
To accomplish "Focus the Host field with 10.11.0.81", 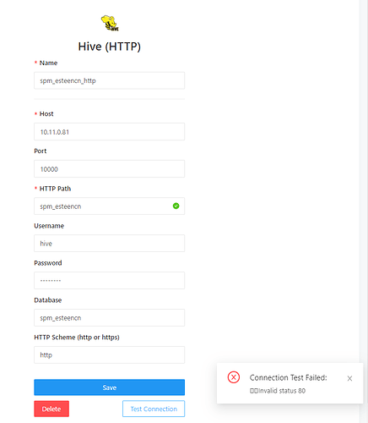I will tap(109, 132).
